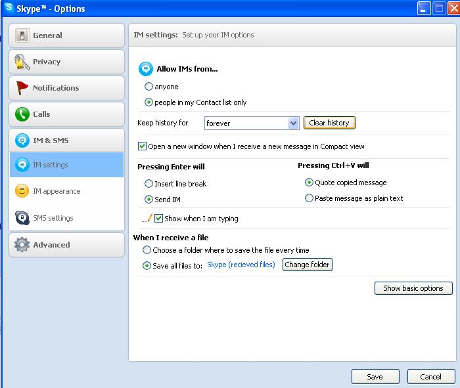Click the General light switch icon

pos(22,35)
